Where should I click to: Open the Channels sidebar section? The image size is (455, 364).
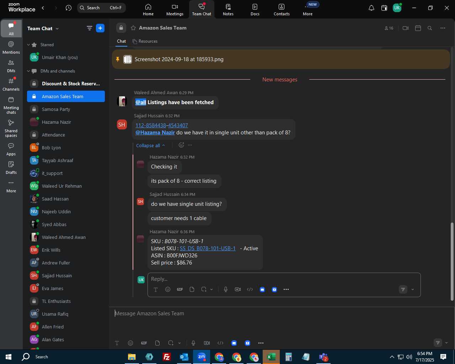pyautogui.click(x=11, y=85)
